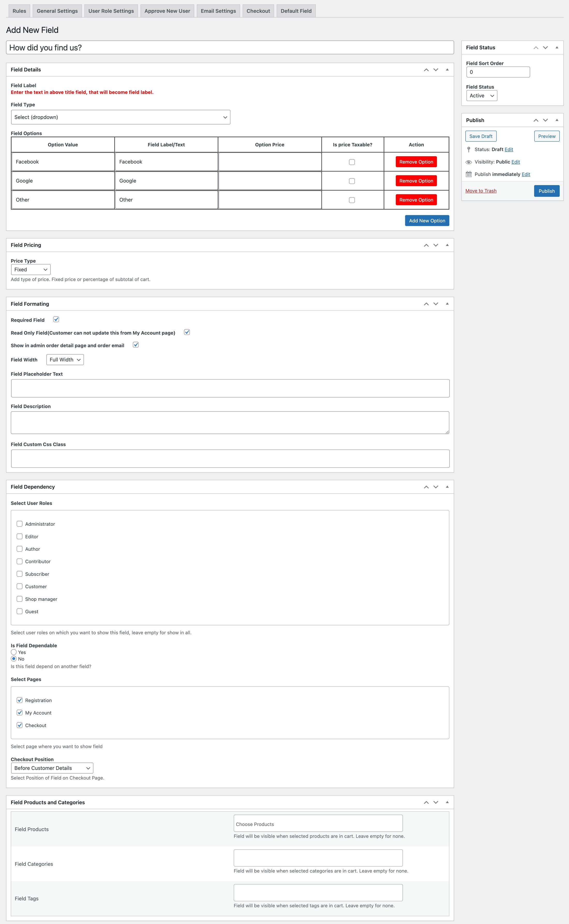Open the User Role Settings tab
Screen dimensions: 569x924
111,11
